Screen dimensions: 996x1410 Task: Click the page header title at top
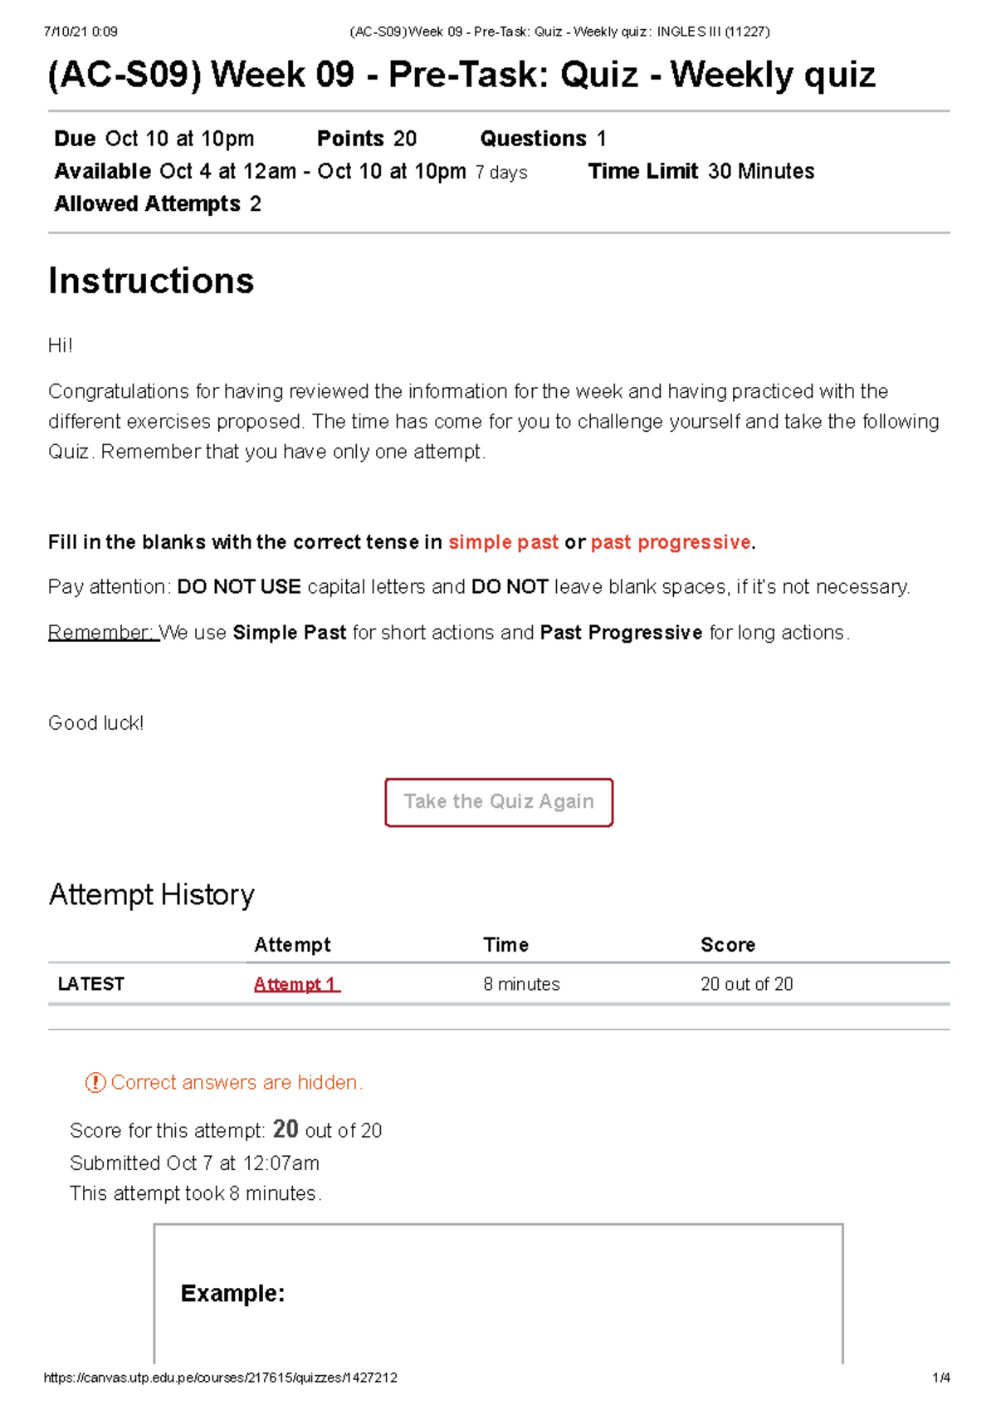pos(559,32)
